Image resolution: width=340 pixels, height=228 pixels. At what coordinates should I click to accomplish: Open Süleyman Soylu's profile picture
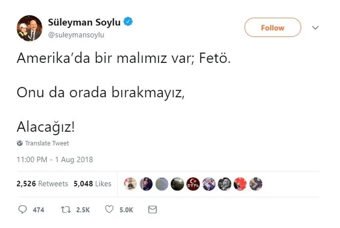(x=29, y=28)
